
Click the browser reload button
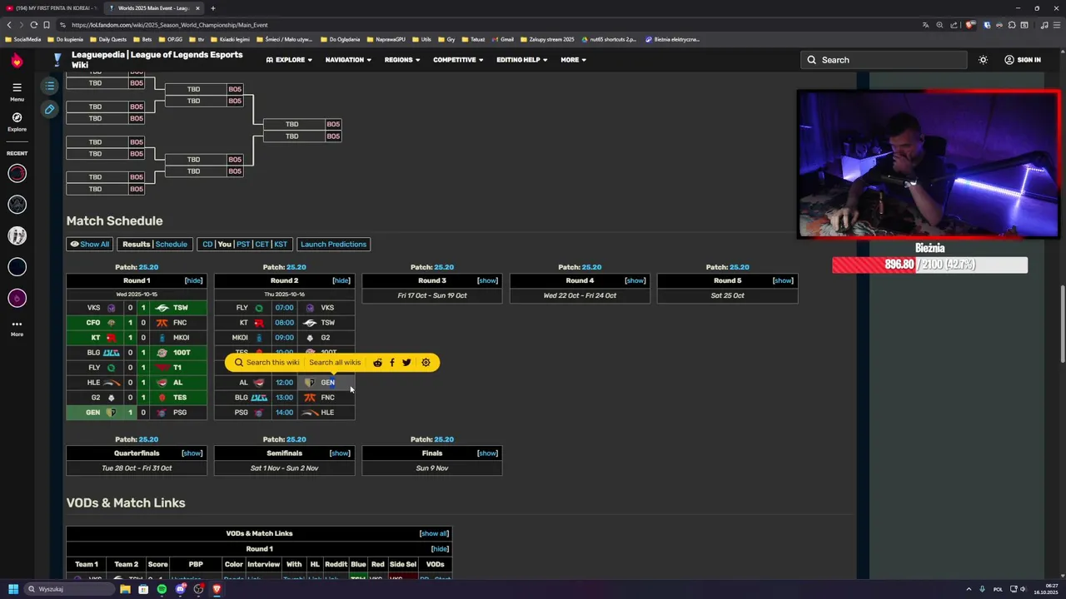pos(33,25)
